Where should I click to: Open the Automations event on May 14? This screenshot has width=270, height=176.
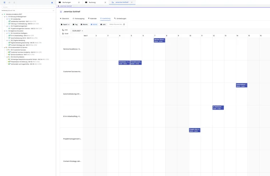[242, 85]
